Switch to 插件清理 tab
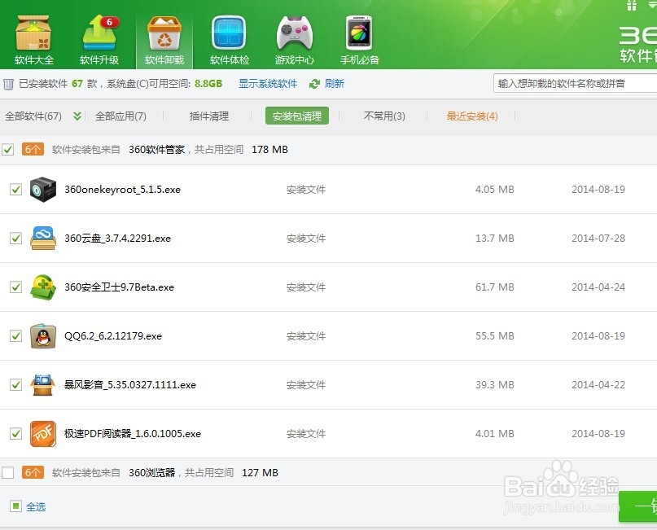This screenshot has height=530, width=657. pyautogui.click(x=208, y=116)
